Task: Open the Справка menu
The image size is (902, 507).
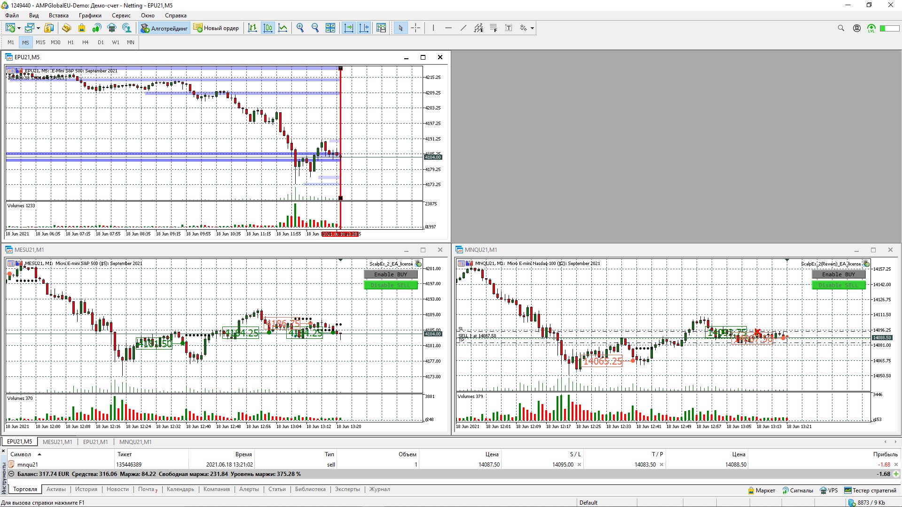Action: 176,16
